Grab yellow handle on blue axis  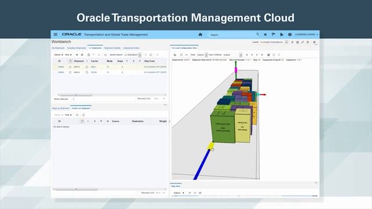click(210, 146)
